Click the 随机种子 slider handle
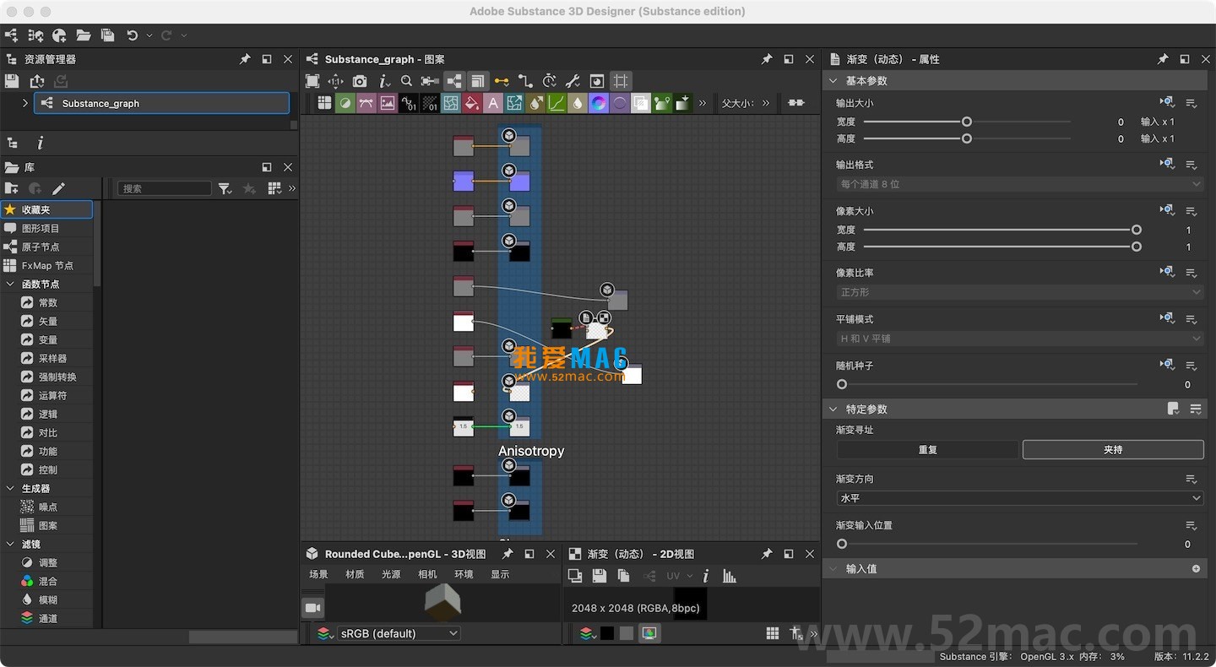The width and height of the screenshot is (1216, 667). pyautogui.click(x=842, y=384)
